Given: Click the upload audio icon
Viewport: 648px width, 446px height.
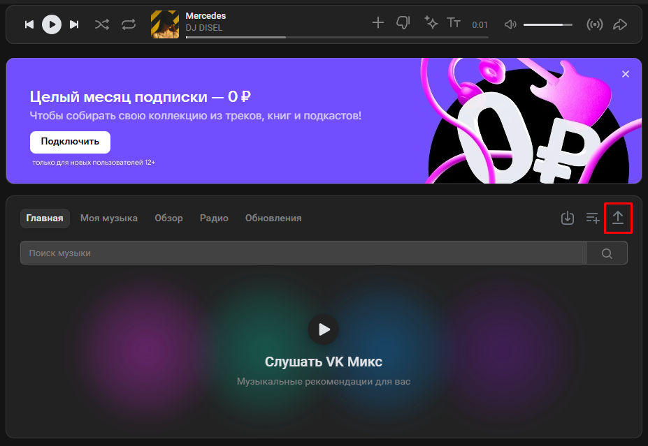Looking at the screenshot, I should coord(618,218).
